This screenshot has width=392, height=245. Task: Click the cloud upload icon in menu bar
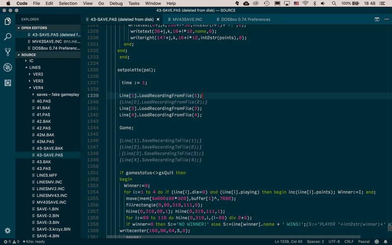[246, 3]
